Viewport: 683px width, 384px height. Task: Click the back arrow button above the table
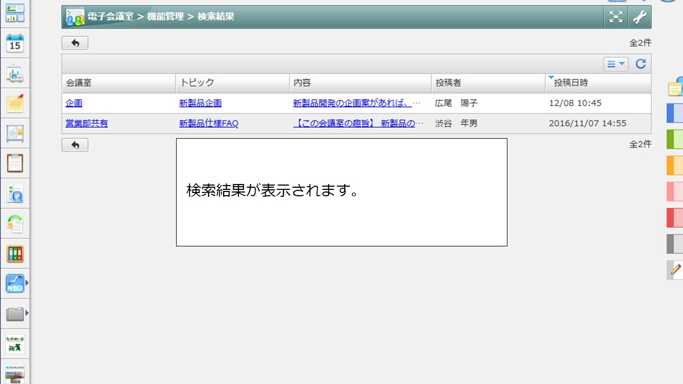75,43
